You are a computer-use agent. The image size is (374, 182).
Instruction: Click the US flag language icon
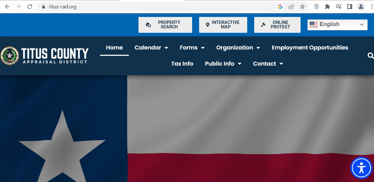point(313,24)
